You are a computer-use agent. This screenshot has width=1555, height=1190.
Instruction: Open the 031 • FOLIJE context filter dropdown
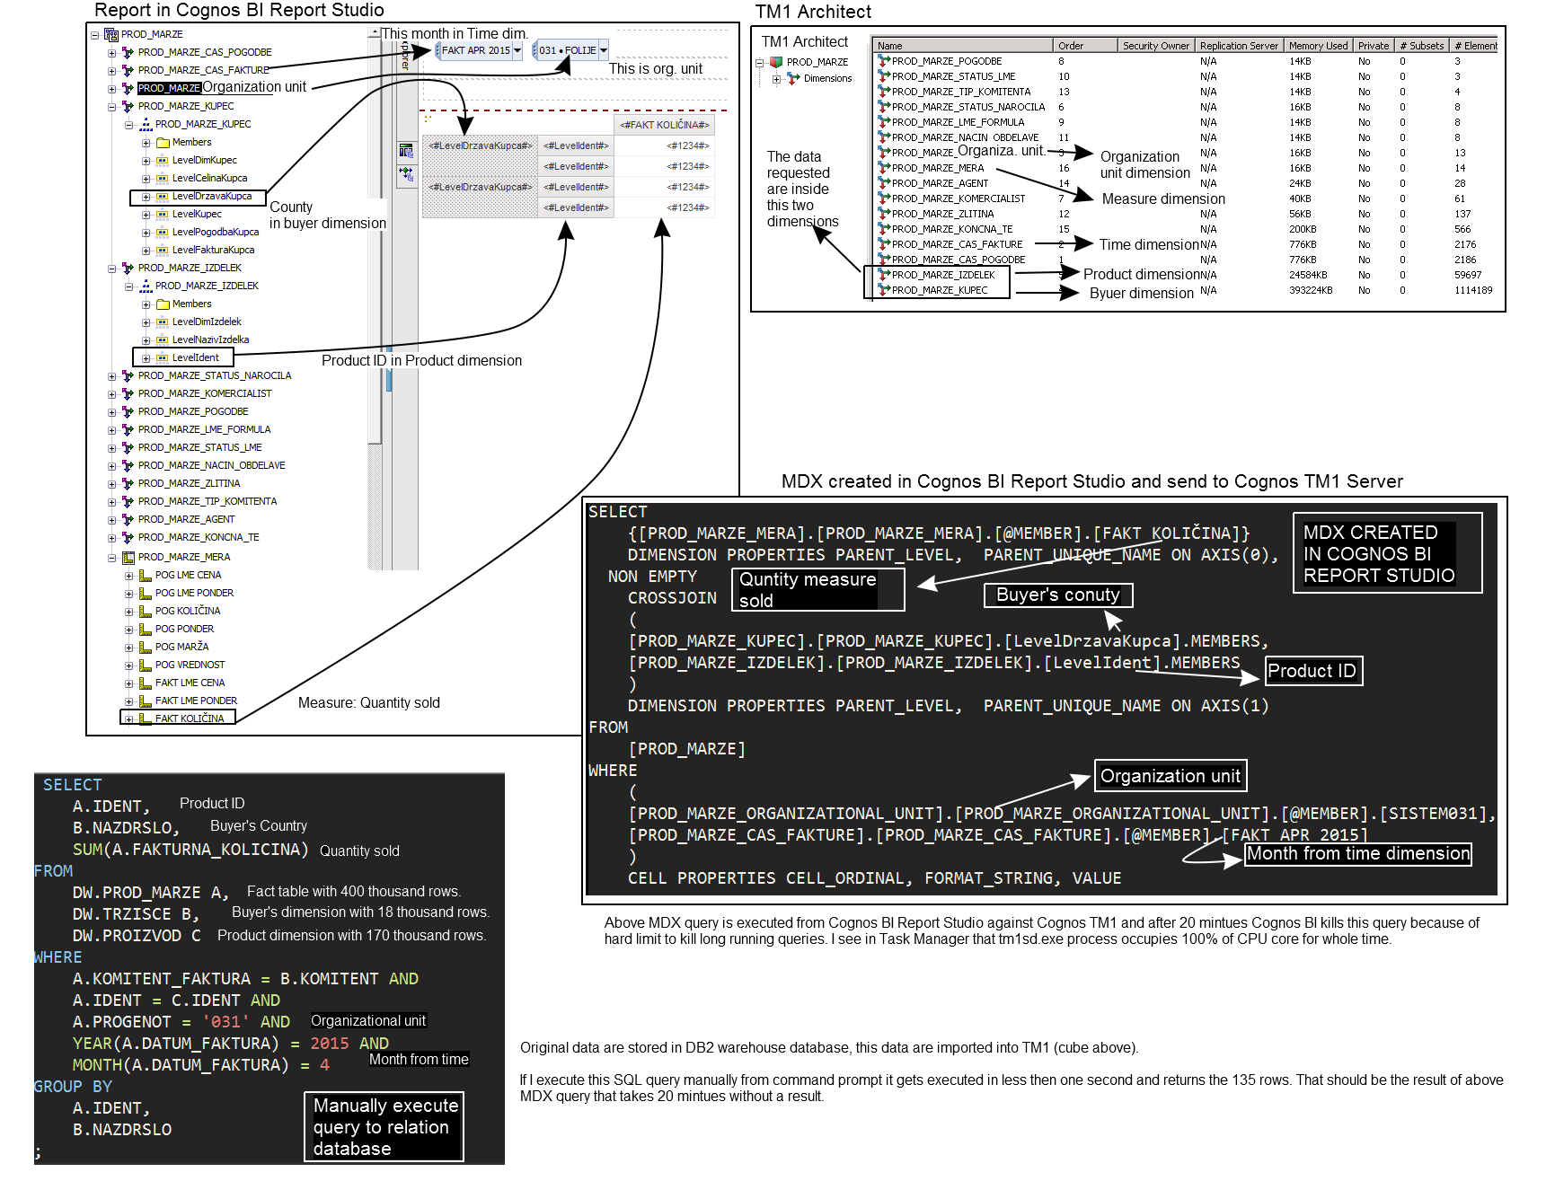(604, 51)
